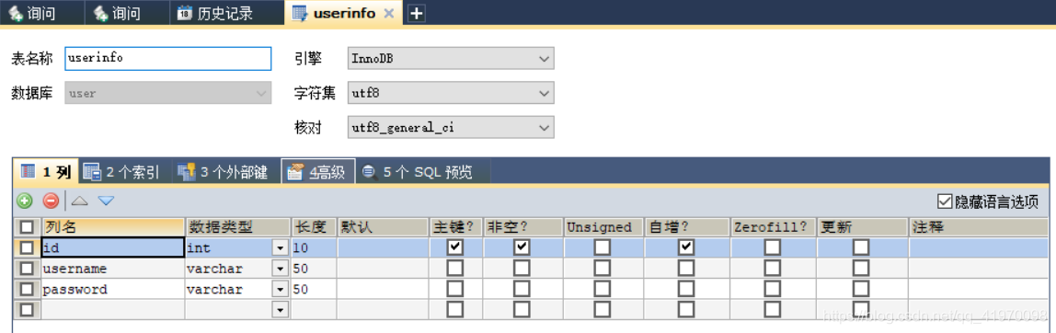This screenshot has height=333, width=1056.
Task: Add a new column with the green plus icon
Action: [25, 201]
